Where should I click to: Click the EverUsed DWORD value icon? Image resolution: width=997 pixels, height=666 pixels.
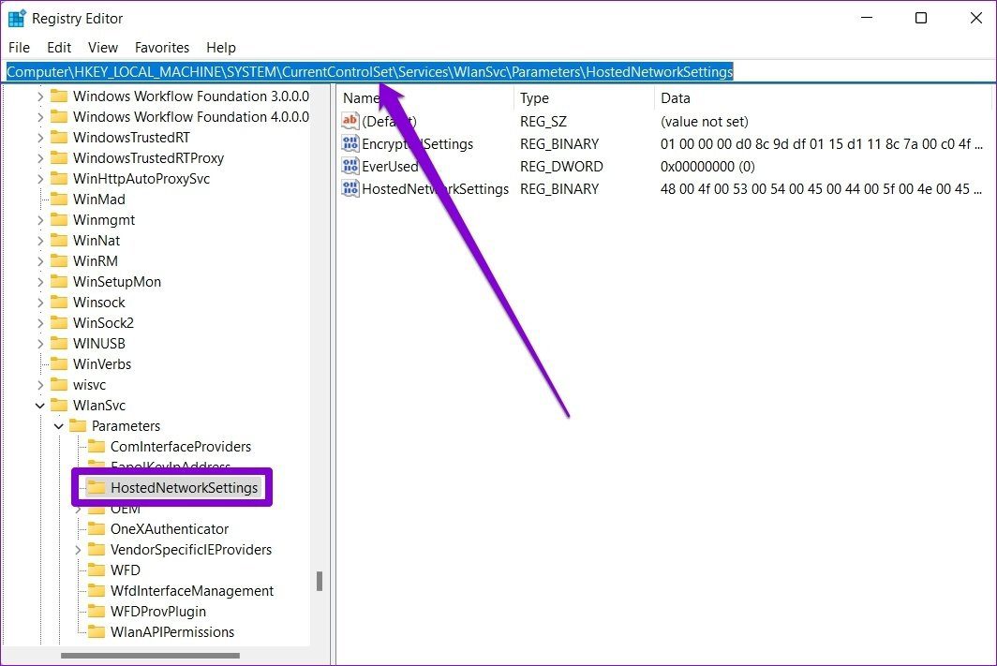[350, 166]
